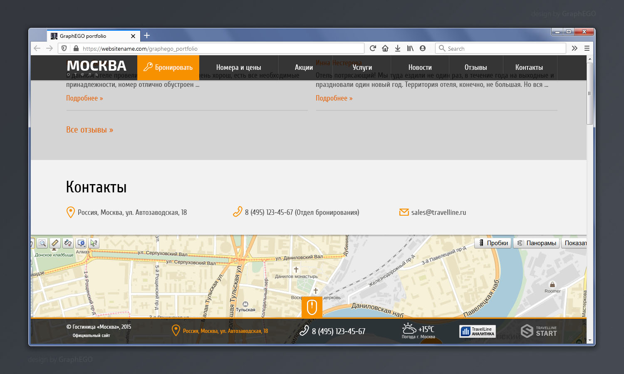Open the Услуги menu item

pyautogui.click(x=362, y=67)
